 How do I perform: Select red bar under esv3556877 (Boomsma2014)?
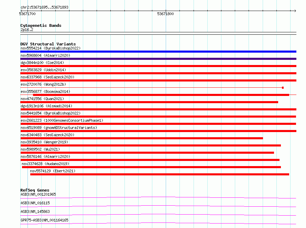point(161,95)
